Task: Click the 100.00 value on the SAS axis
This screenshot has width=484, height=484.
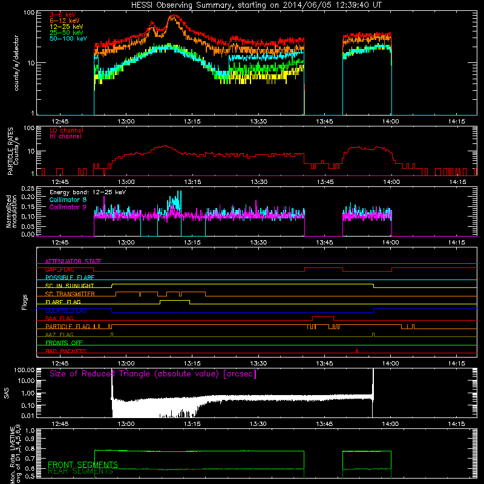Action: (x=24, y=370)
